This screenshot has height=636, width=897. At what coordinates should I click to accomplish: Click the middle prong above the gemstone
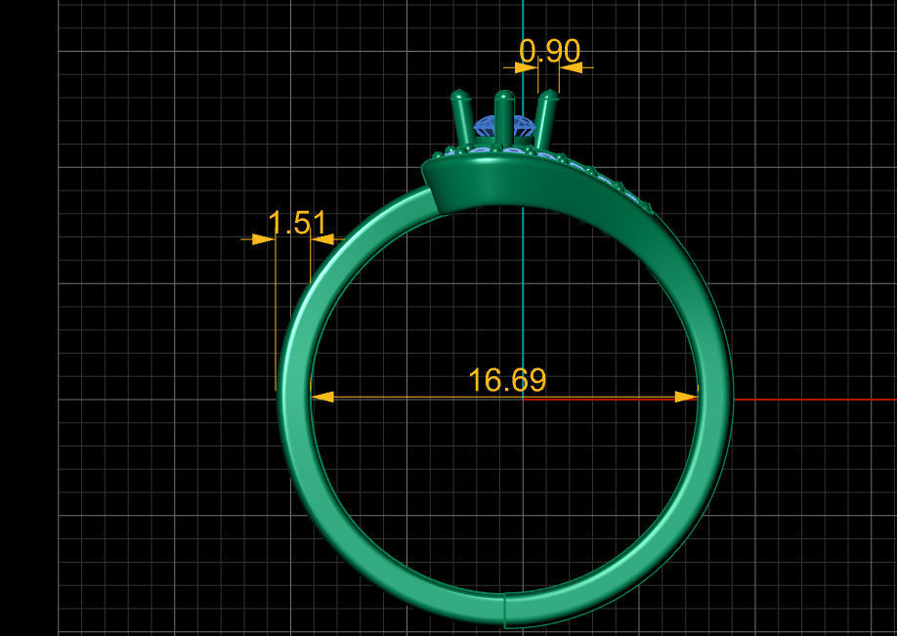[504, 118]
